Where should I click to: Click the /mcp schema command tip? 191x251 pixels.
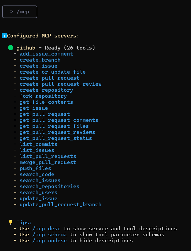[50, 235]
